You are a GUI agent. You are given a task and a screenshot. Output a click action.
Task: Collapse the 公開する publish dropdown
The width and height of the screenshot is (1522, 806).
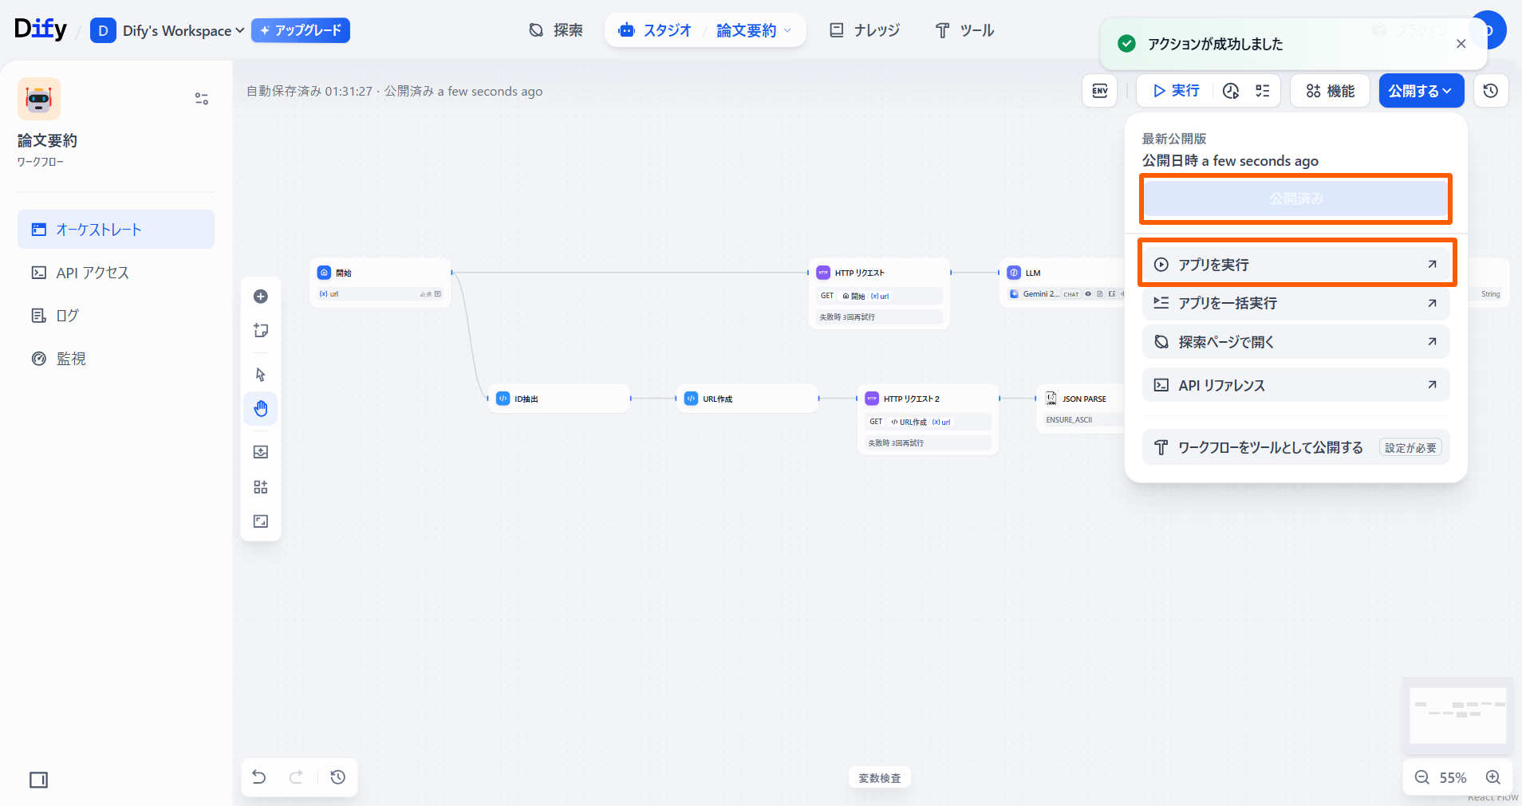click(1421, 91)
